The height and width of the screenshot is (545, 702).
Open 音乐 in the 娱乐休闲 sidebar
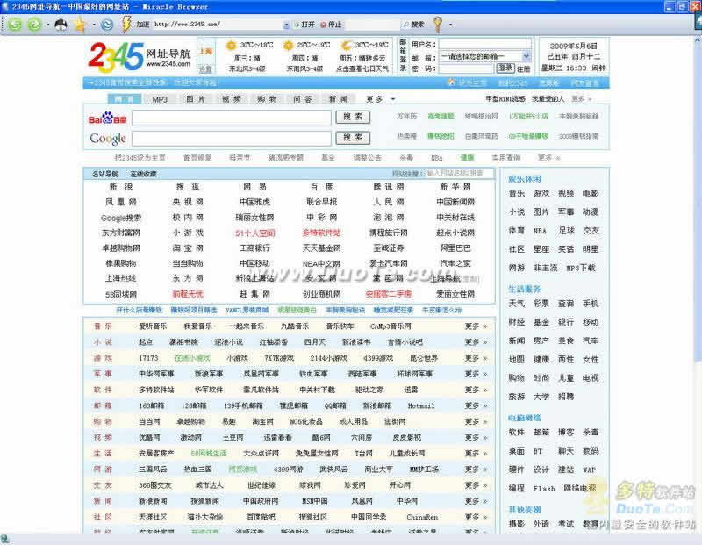(x=516, y=193)
